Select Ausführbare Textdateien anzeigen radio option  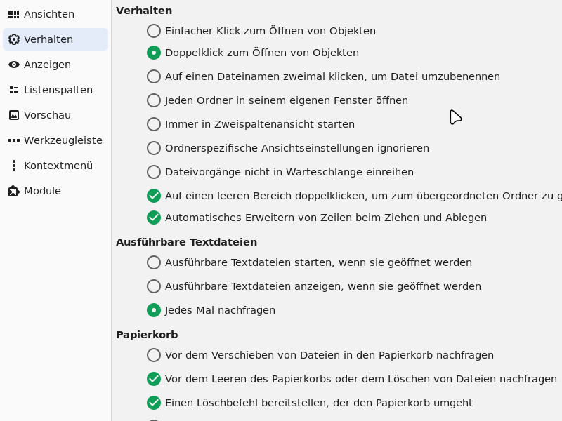click(154, 286)
